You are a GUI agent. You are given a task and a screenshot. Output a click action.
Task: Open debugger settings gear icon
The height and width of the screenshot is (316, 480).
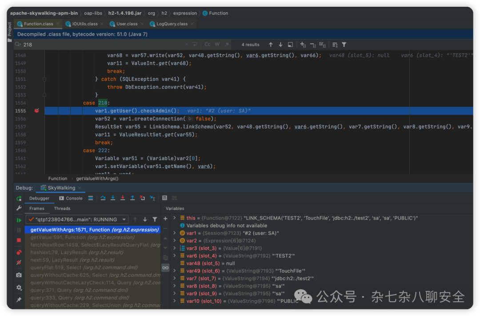pos(19,288)
